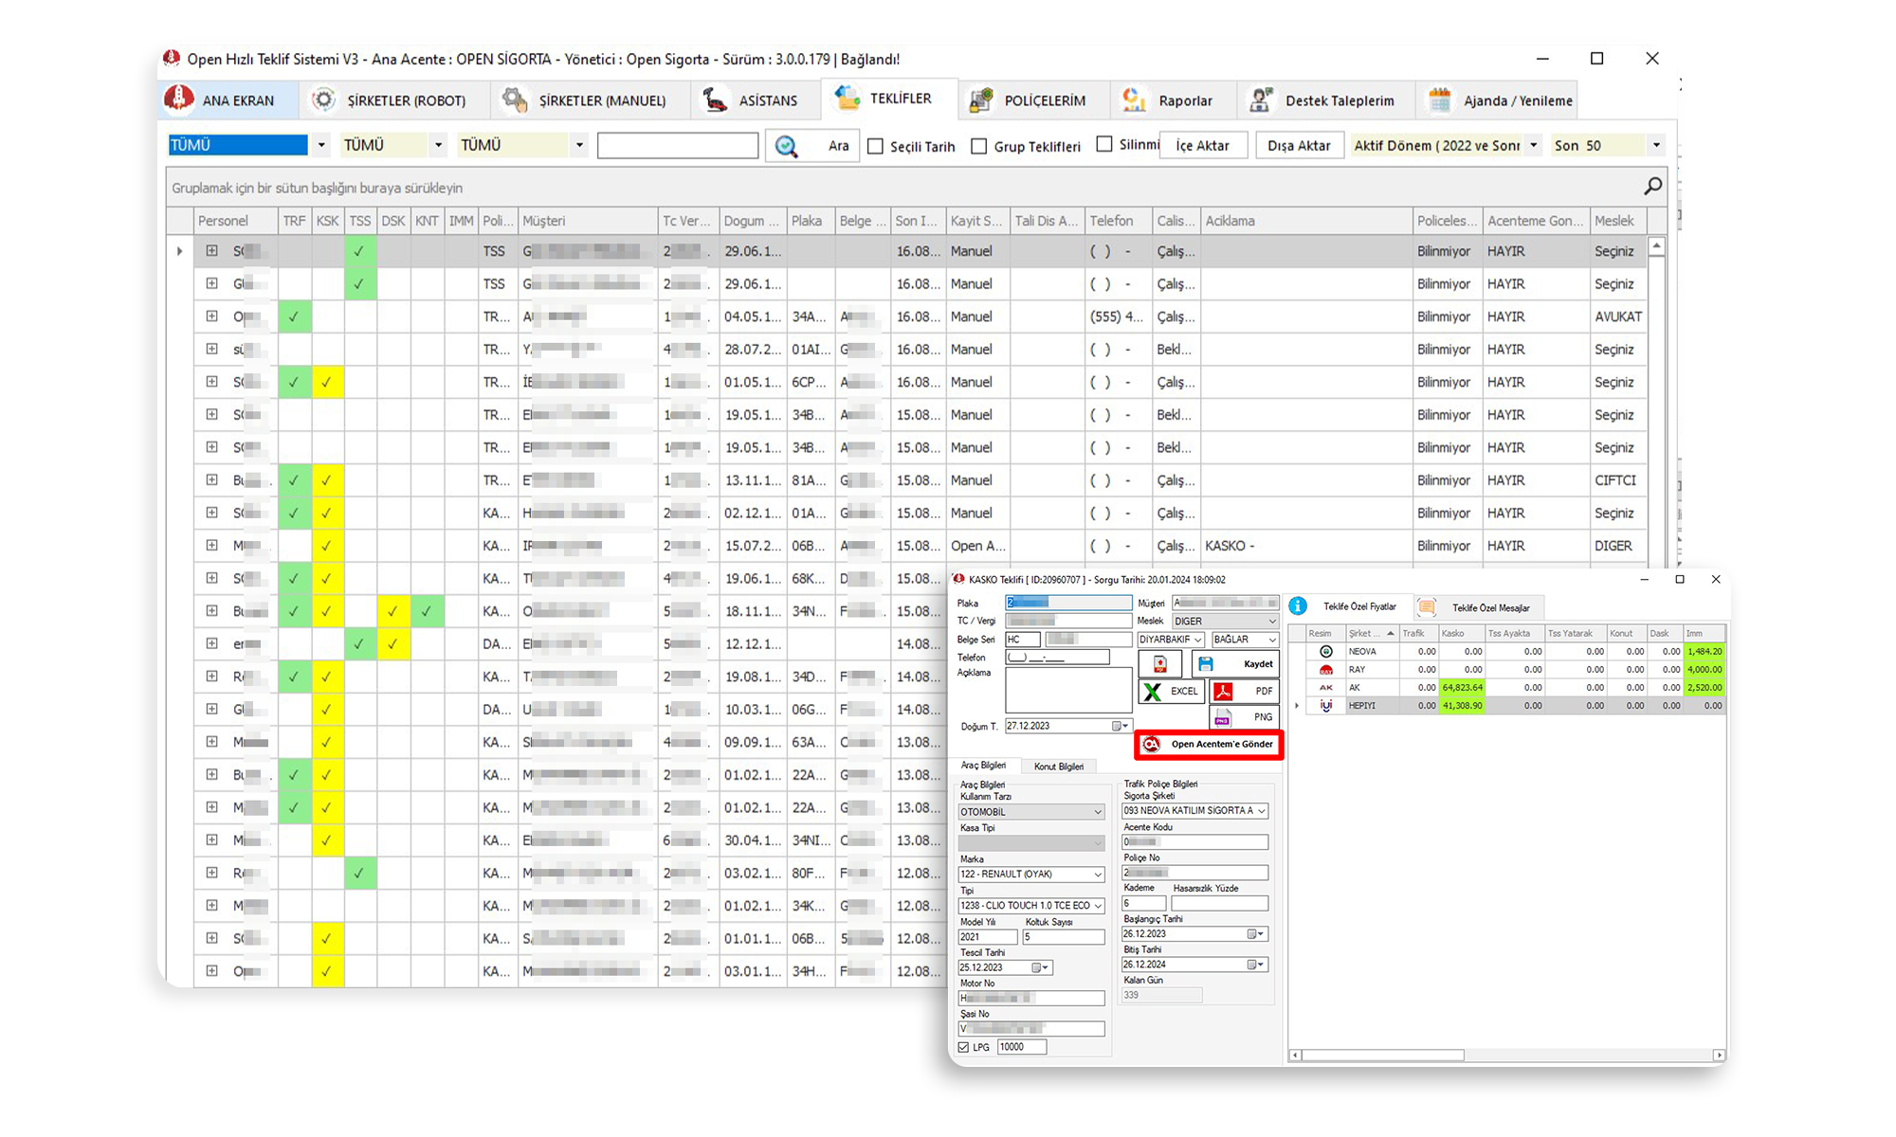Open BAĞLAR district dropdown
1896x1137 pixels.
(x=1272, y=641)
